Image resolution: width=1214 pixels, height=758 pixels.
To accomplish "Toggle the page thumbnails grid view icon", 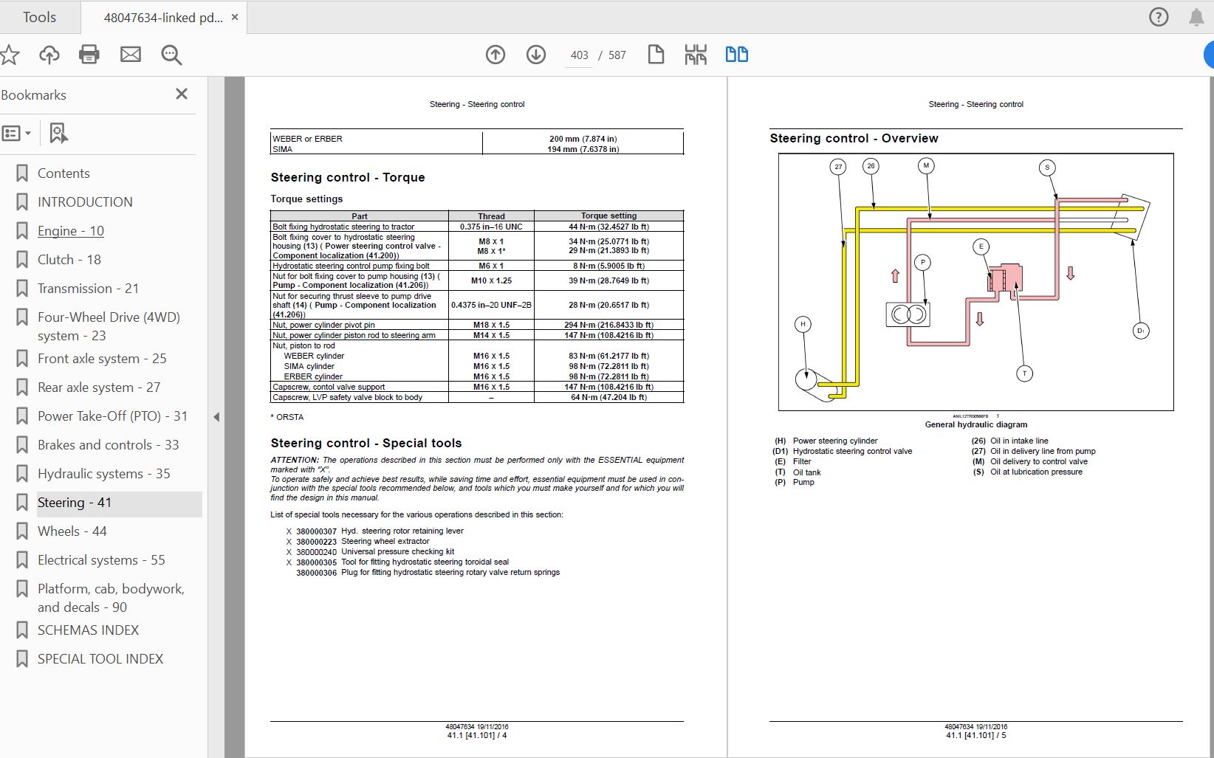I will (696, 55).
